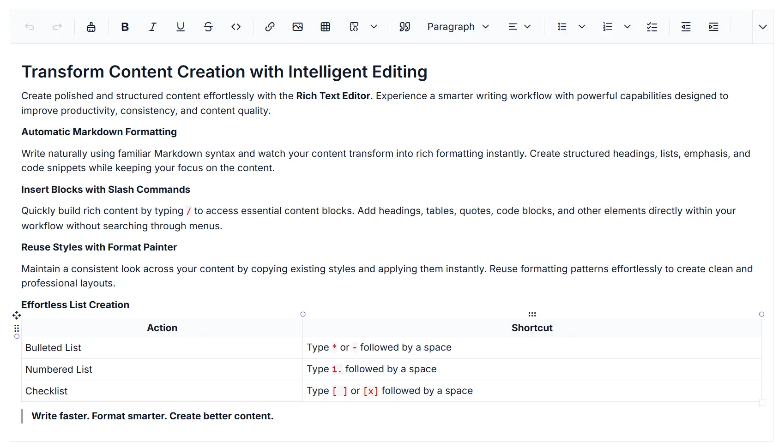Click the "Effortless List Creation" subheading
This screenshot has height=447, width=779.
(x=75, y=305)
